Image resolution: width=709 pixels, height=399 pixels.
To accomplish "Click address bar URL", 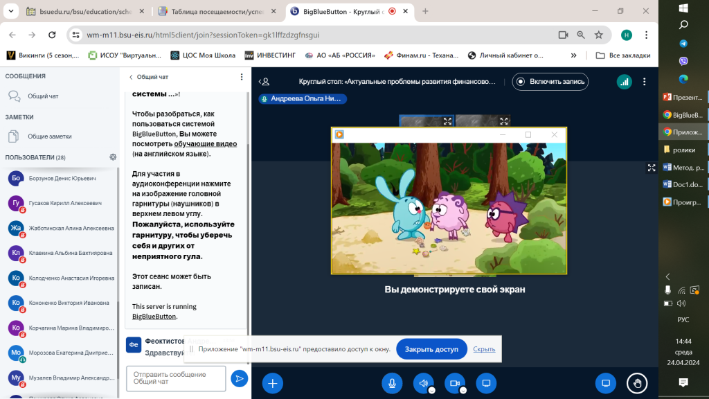I will pyautogui.click(x=203, y=35).
